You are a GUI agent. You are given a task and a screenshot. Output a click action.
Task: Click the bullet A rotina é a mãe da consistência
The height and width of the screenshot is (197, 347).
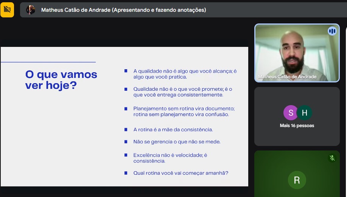click(x=173, y=130)
